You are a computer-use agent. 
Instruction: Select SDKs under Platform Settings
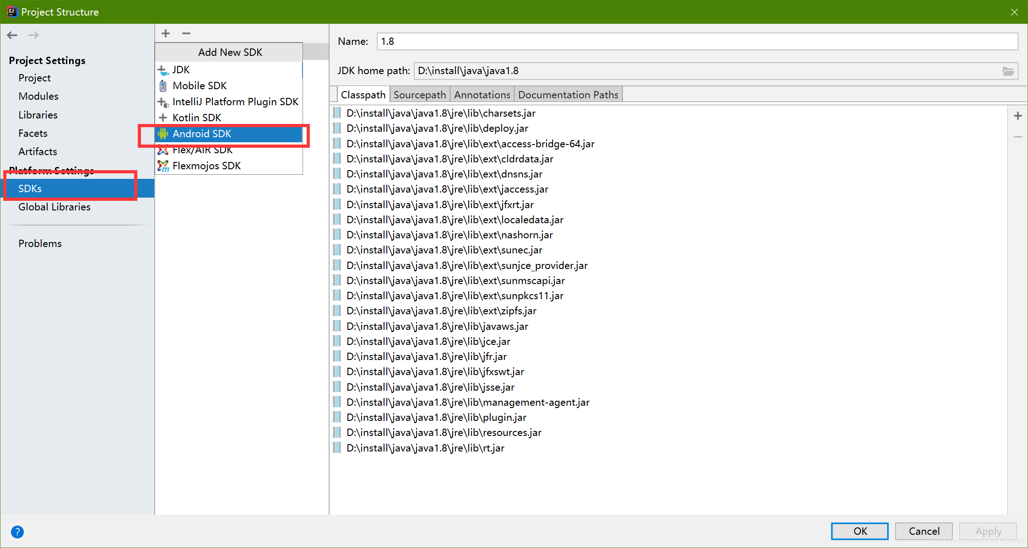(78, 188)
